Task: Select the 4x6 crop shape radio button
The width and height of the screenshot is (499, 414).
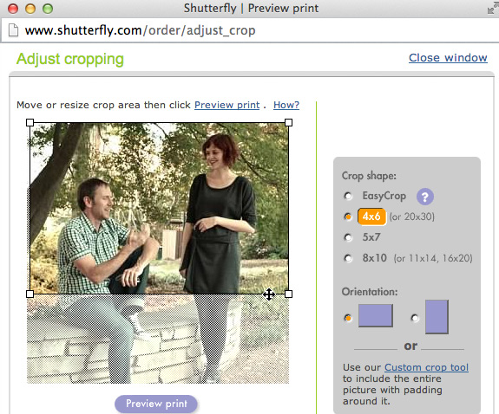Action: 348,217
